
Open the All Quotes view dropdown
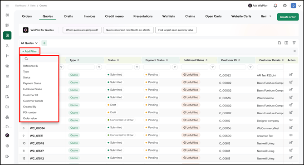click(29, 43)
